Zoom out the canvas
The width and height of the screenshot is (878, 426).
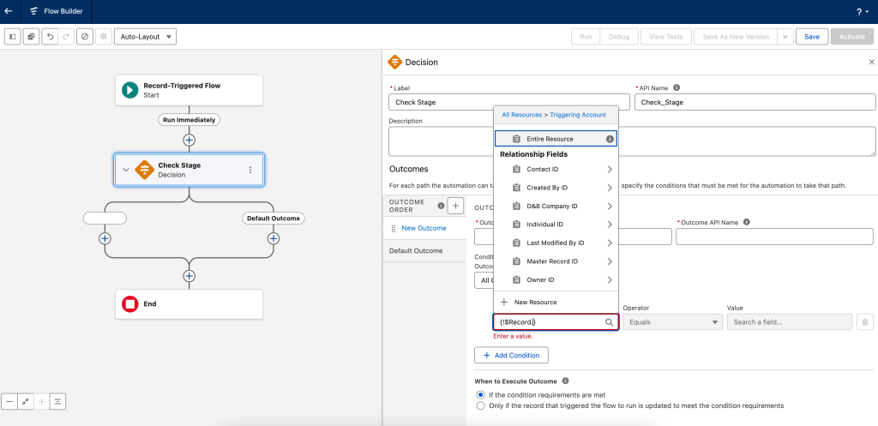9,401
